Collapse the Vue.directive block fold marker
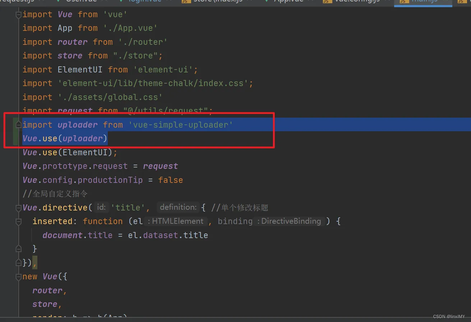The image size is (471, 322). point(19,208)
